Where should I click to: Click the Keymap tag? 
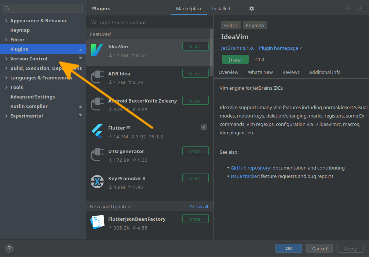point(255,25)
